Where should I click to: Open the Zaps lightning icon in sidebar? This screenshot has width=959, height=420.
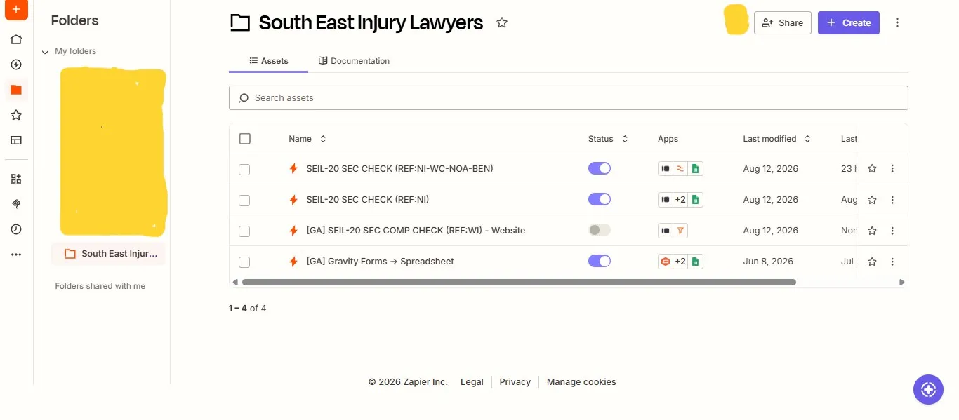(16, 65)
